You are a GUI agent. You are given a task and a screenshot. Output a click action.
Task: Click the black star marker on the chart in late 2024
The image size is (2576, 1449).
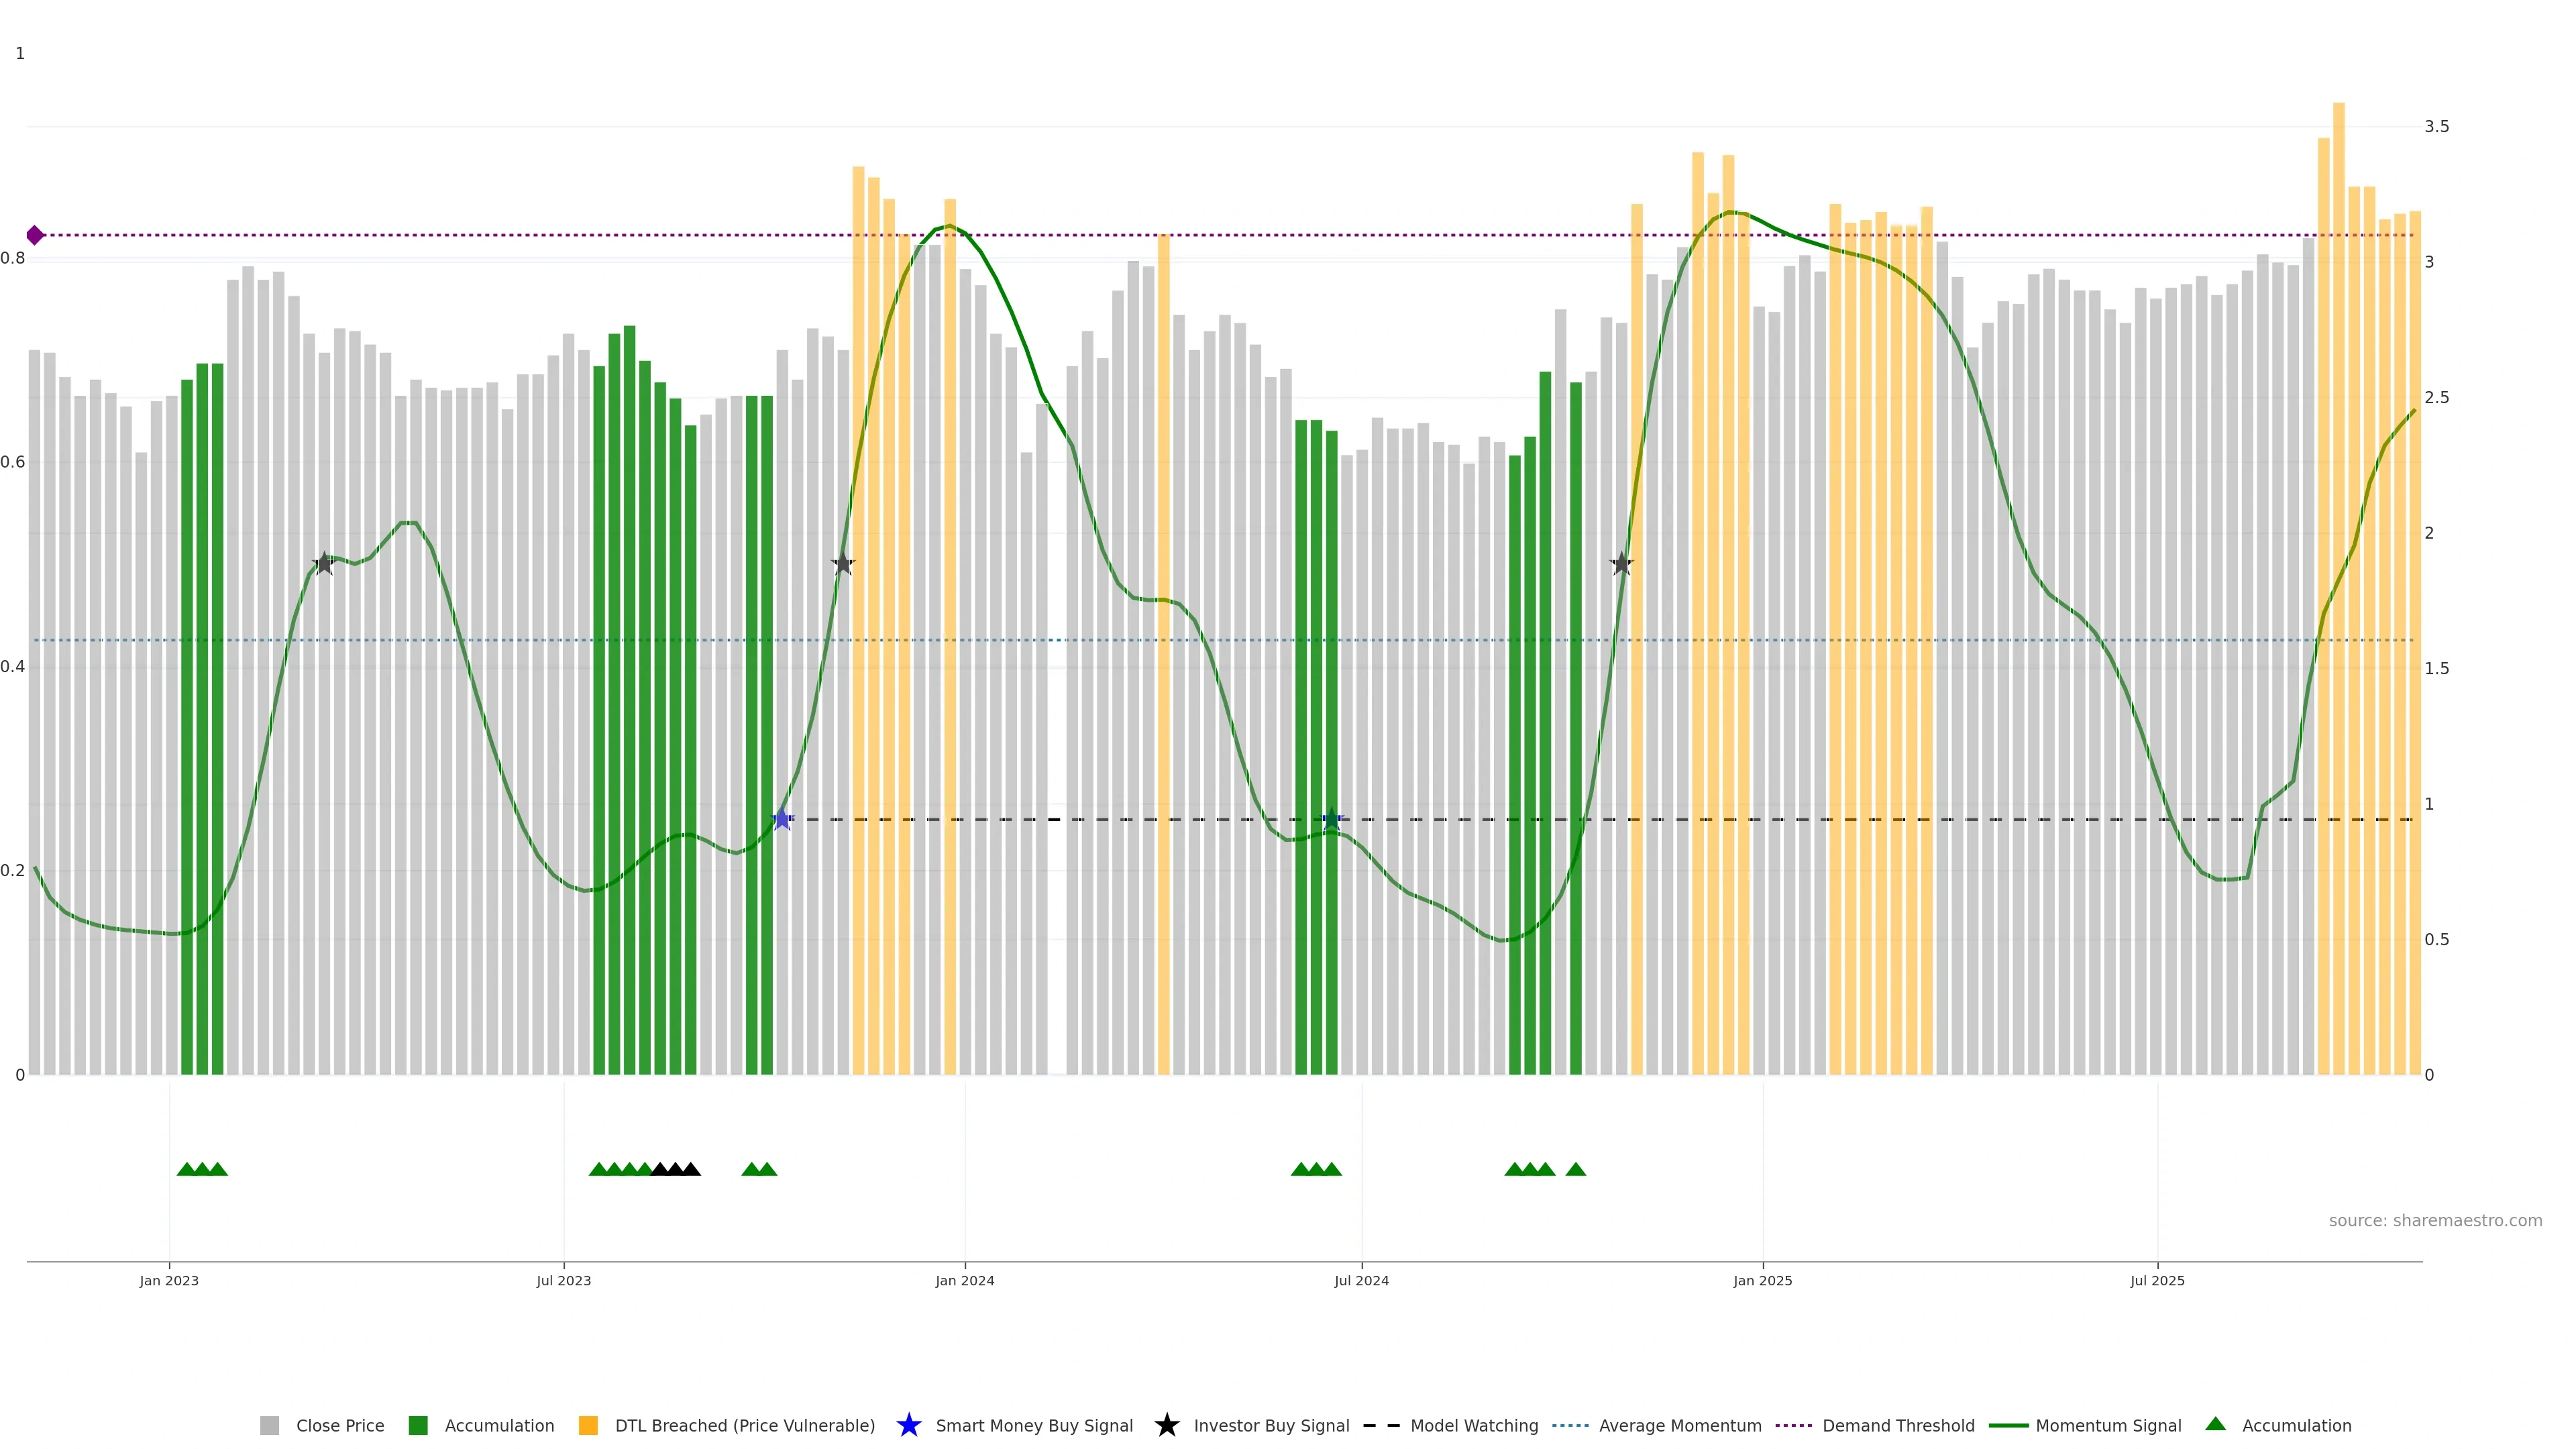click(1621, 564)
